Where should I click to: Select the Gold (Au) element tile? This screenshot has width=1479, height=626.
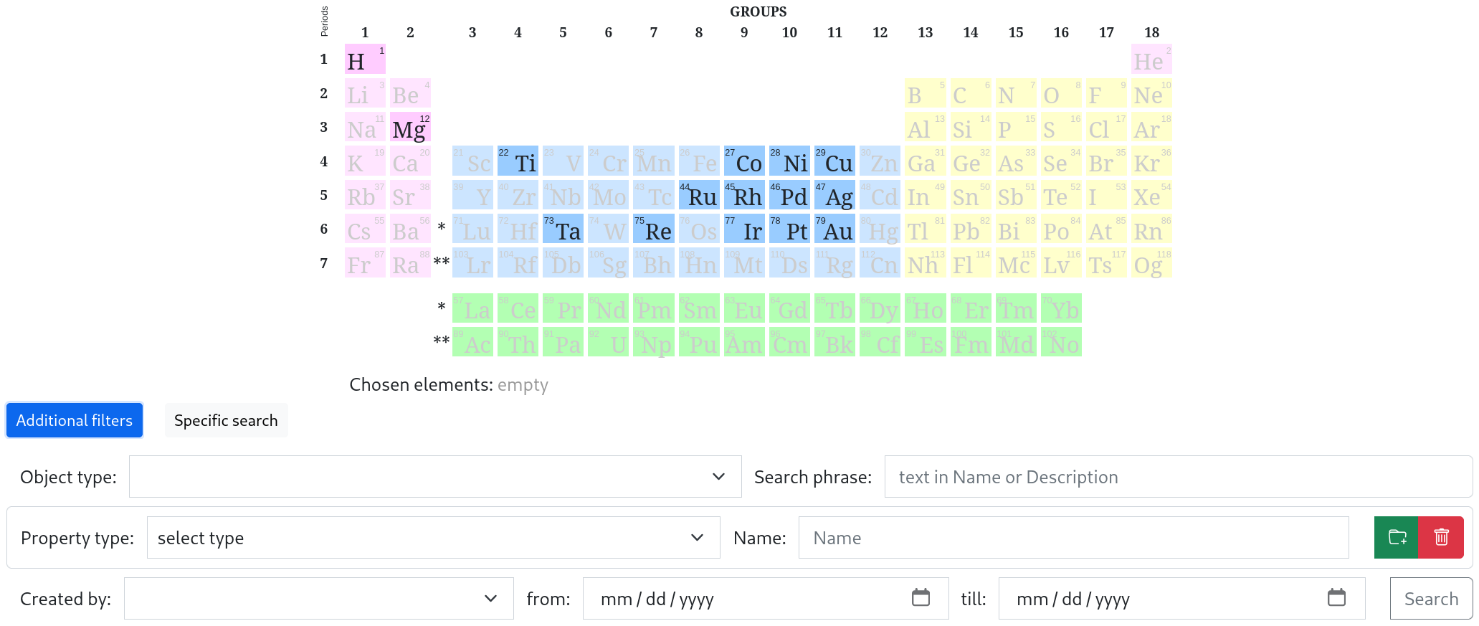[x=834, y=229]
